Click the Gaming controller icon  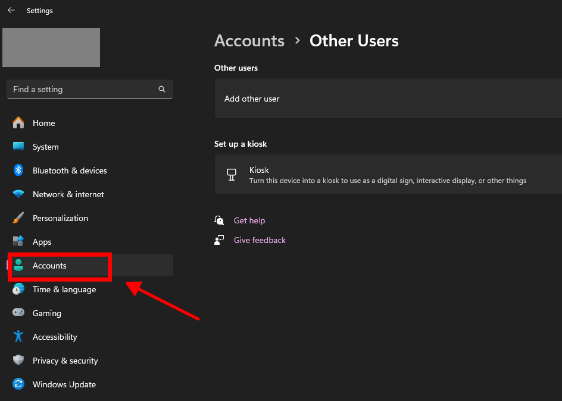pyautogui.click(x=18, y=313)
